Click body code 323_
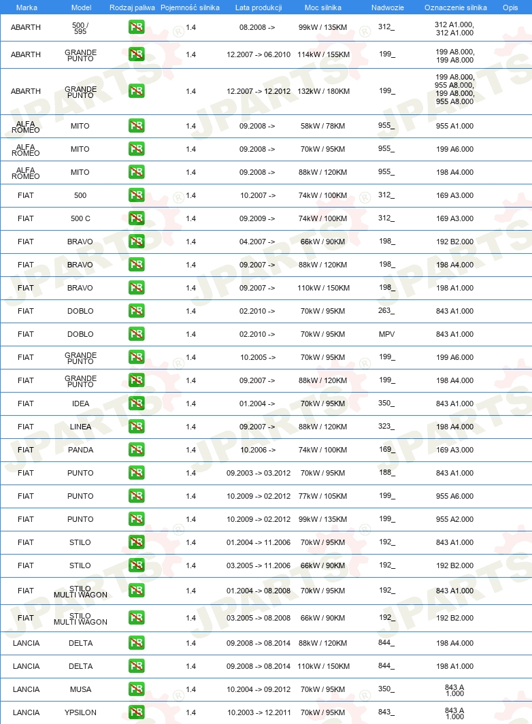This screenshot has width=532, height=724. click(386, 426)
